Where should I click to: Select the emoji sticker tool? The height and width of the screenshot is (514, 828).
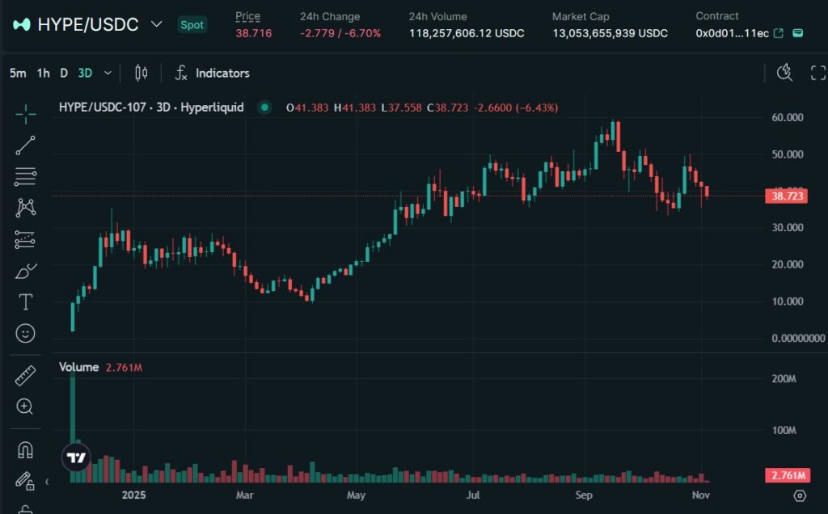point(25,331)
